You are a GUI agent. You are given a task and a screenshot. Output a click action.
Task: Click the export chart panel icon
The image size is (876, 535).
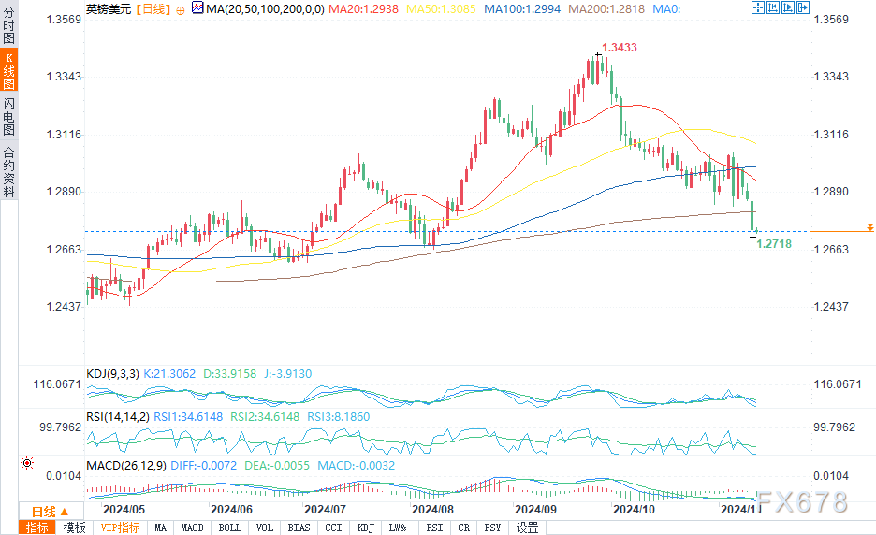coord(803,7)
